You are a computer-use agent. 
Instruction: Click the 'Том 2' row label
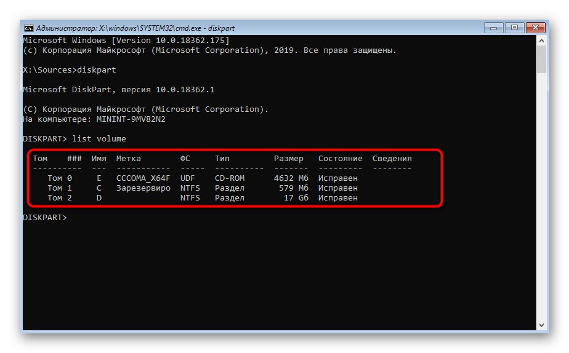[60, 198]
